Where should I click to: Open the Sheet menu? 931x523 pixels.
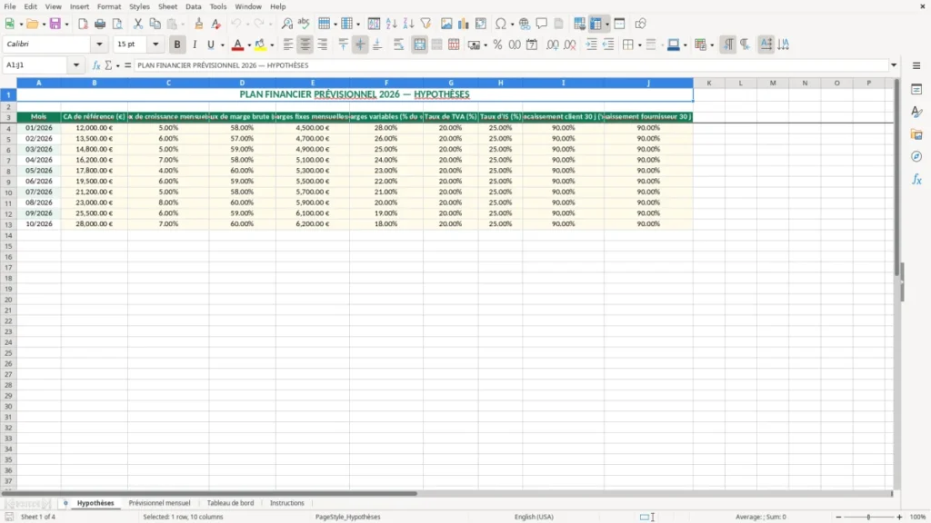(x=167, y=6)
